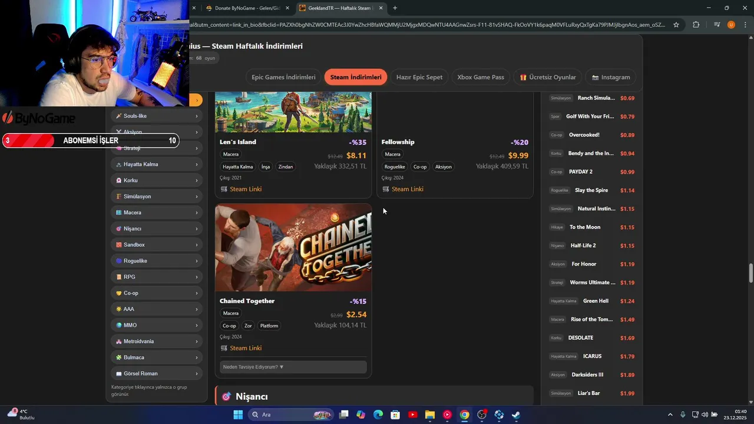Select To the Moon in the price list
754x424 pixels.
(585, 227)
